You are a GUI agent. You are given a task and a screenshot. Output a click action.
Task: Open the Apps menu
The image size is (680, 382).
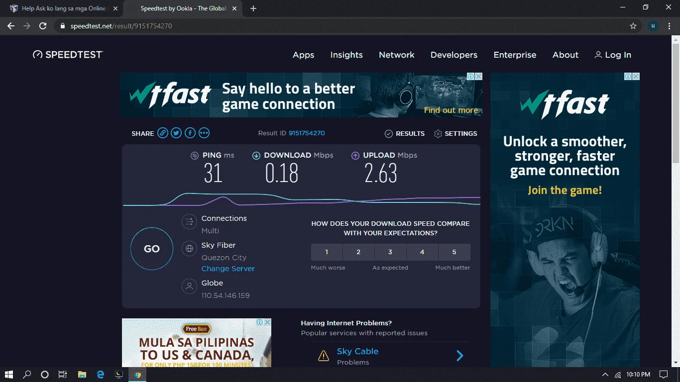click(x=303, y=55)
